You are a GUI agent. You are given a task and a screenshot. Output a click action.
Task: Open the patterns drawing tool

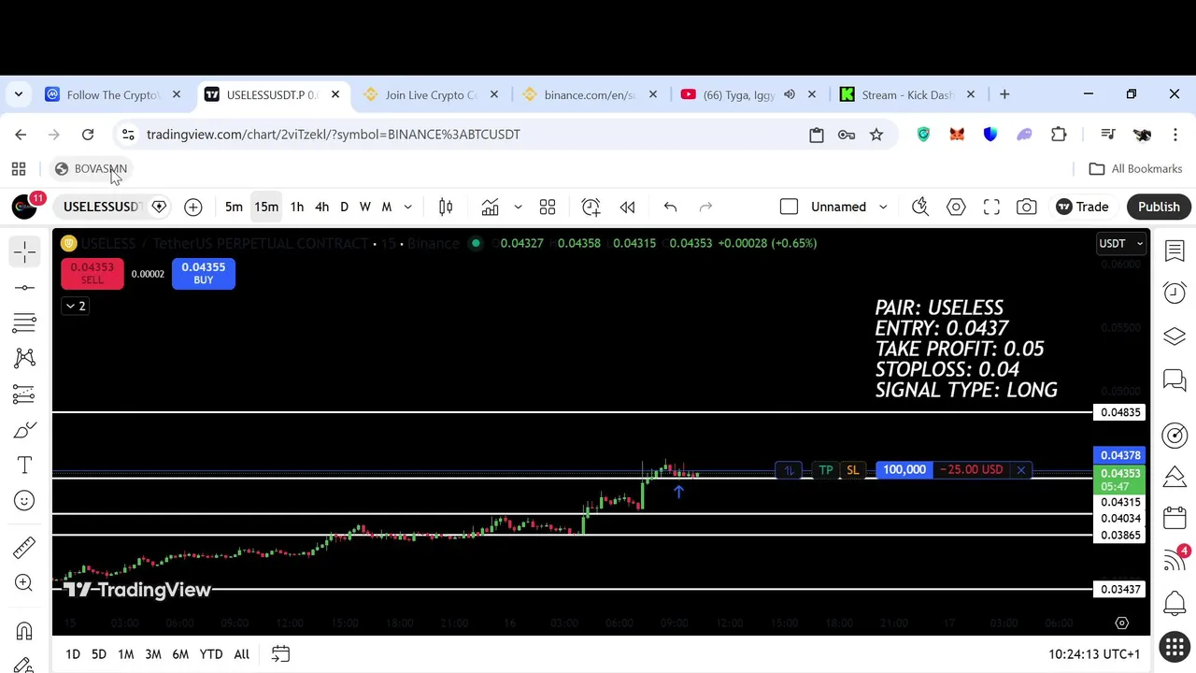coord(25,358)
